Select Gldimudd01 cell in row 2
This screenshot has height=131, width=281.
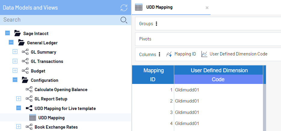(x=218, y=101)
